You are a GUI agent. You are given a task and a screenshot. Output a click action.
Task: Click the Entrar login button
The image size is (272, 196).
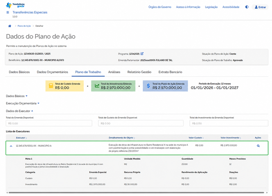tap(260, 7)
